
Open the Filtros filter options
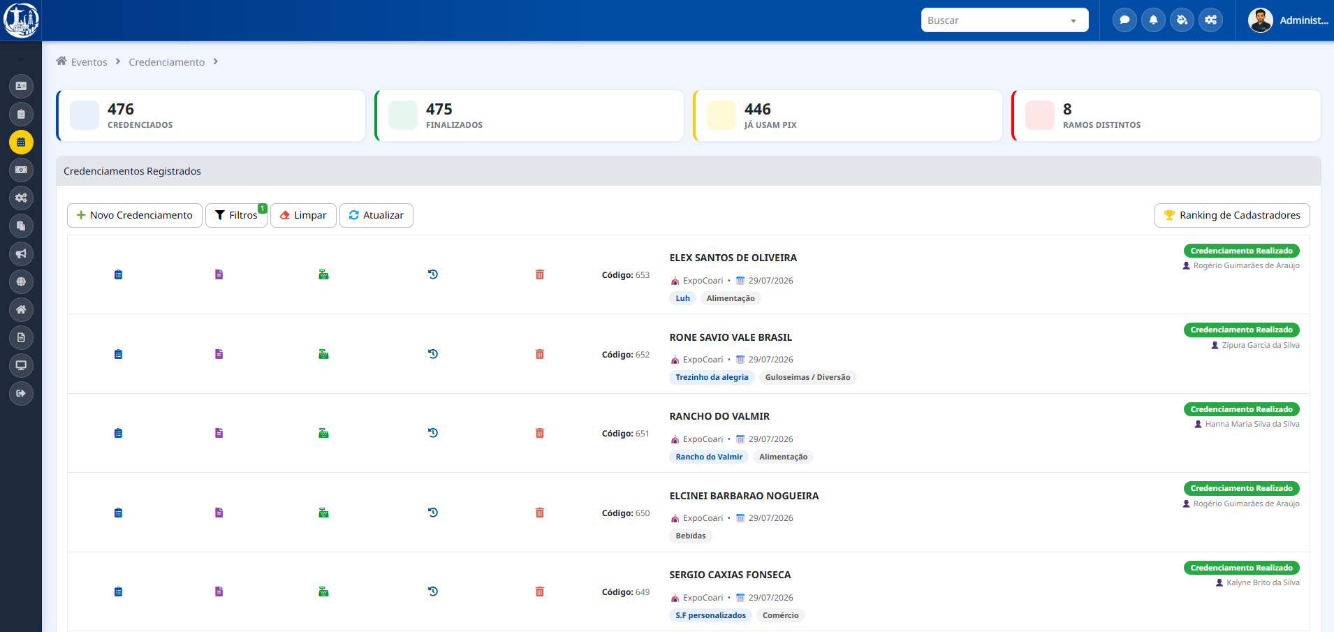[236, 215]
